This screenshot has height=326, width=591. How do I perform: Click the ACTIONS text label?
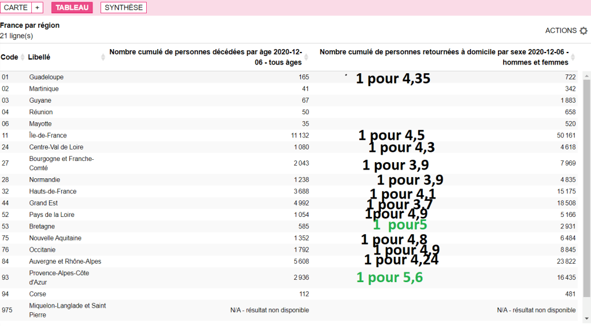tap(560, 31)
